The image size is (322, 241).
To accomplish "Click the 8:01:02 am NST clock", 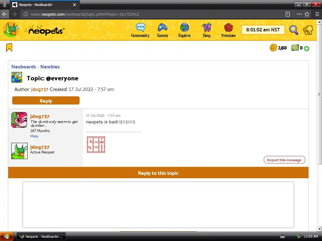I will 263,30.
